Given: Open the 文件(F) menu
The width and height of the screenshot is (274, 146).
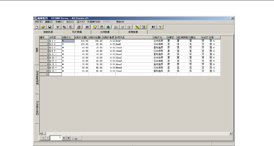Looking at the screenshot, I should tap(38, 22).
